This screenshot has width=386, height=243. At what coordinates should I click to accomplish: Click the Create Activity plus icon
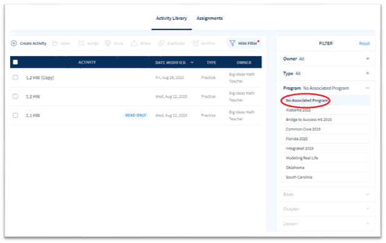[x=14, y=43]
